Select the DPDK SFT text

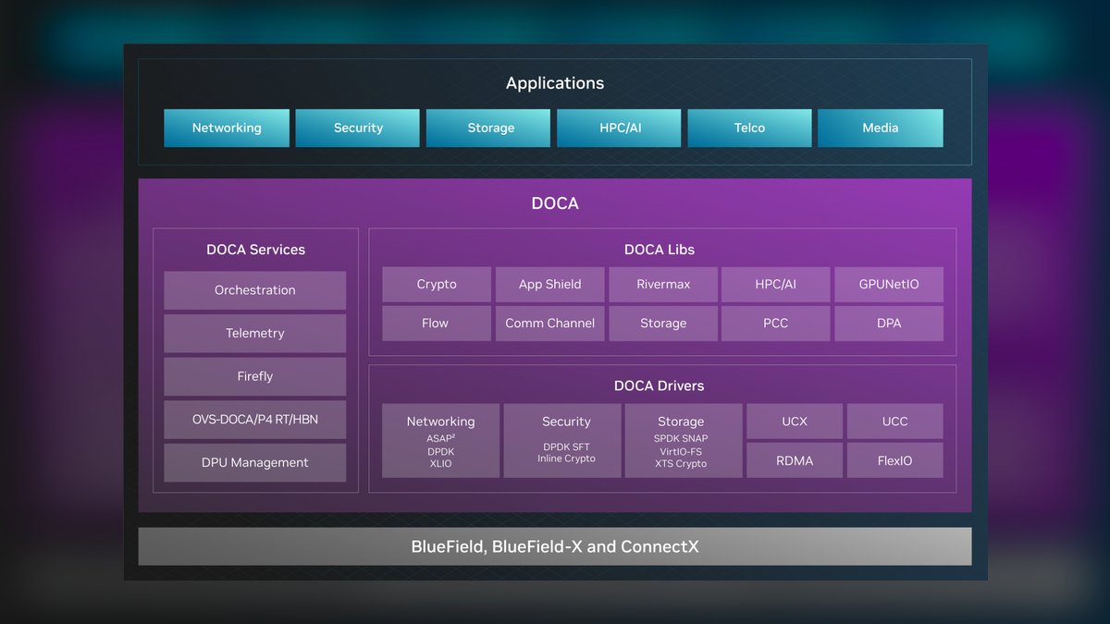566,447
